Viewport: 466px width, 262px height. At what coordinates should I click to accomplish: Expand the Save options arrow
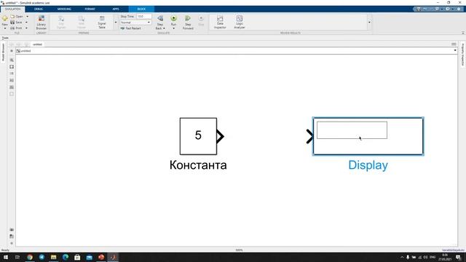[x=26, y=23]
